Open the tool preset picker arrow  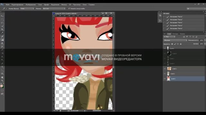tap(6, 9)
